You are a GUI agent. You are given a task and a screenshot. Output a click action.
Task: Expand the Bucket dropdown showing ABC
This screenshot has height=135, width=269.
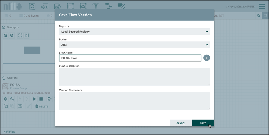135,45
